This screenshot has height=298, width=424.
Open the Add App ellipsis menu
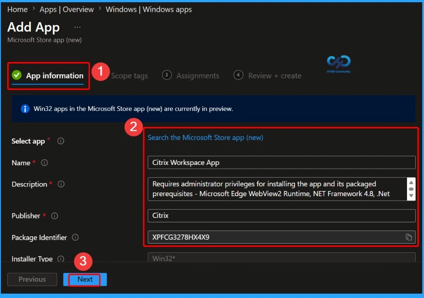[x=77, y=27]
